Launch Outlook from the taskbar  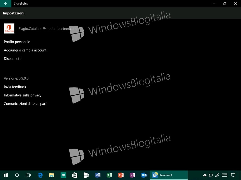[144, 175]
